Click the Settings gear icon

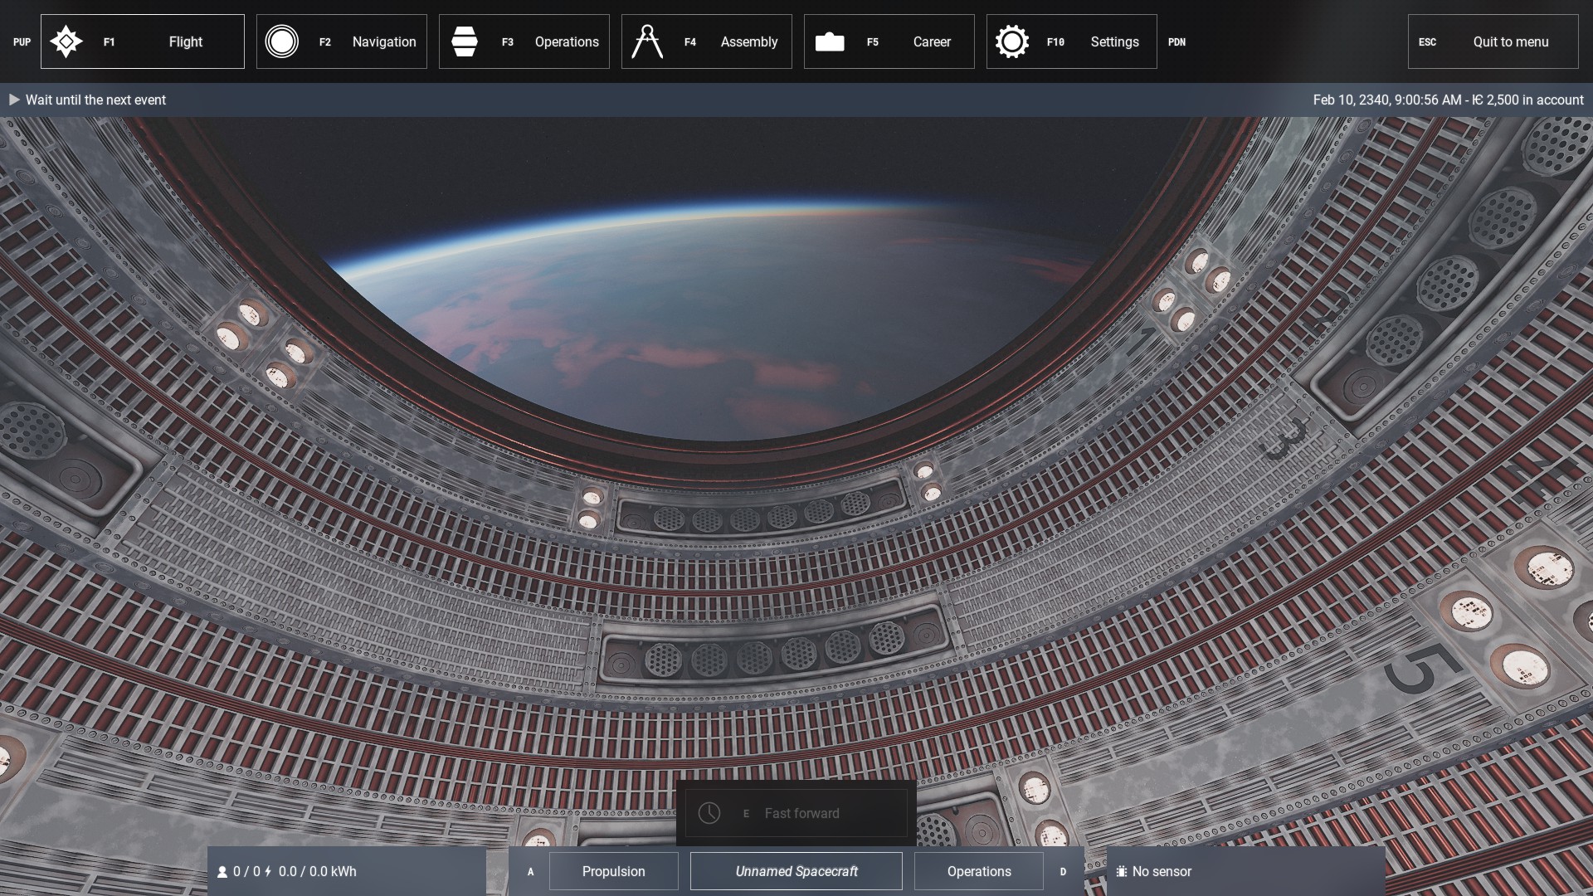coord(1011,41)
